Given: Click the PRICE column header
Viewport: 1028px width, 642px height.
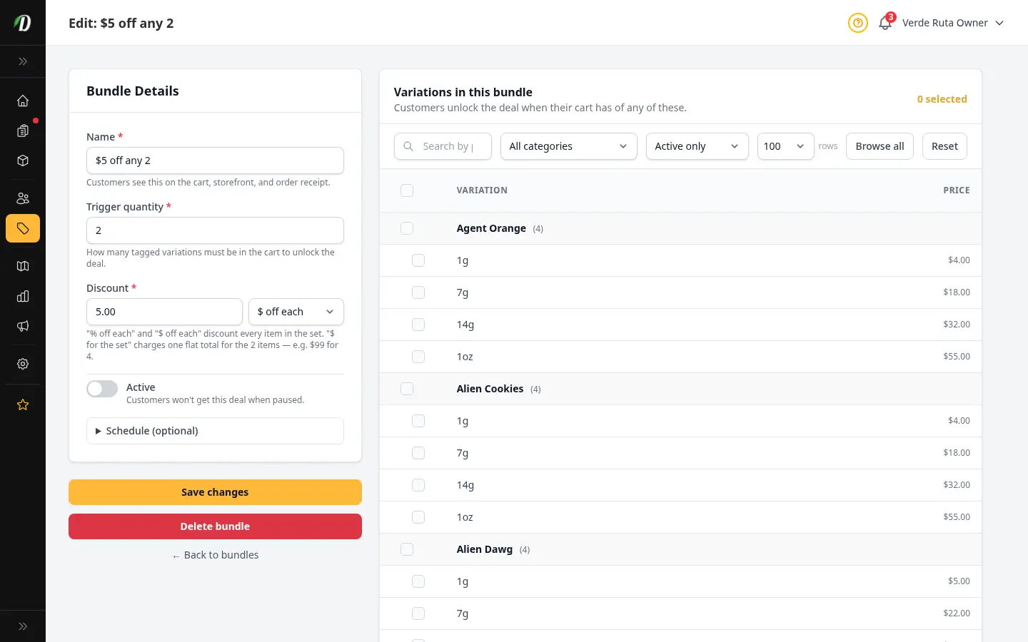Looking at the screenshot, I should (x=957, y=190).
